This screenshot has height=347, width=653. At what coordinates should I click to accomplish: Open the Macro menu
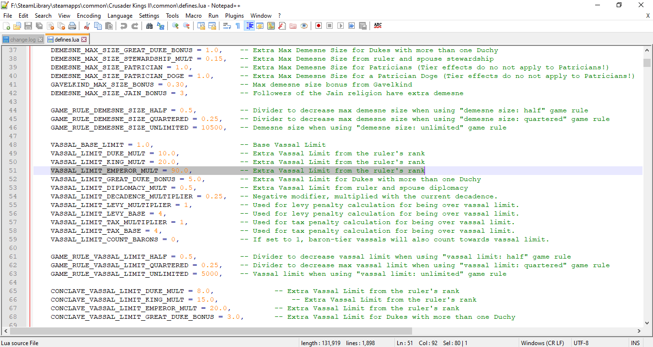(x=194, y=15)
